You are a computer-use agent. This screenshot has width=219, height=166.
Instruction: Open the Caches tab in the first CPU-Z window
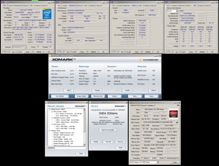tap(10, 6)
